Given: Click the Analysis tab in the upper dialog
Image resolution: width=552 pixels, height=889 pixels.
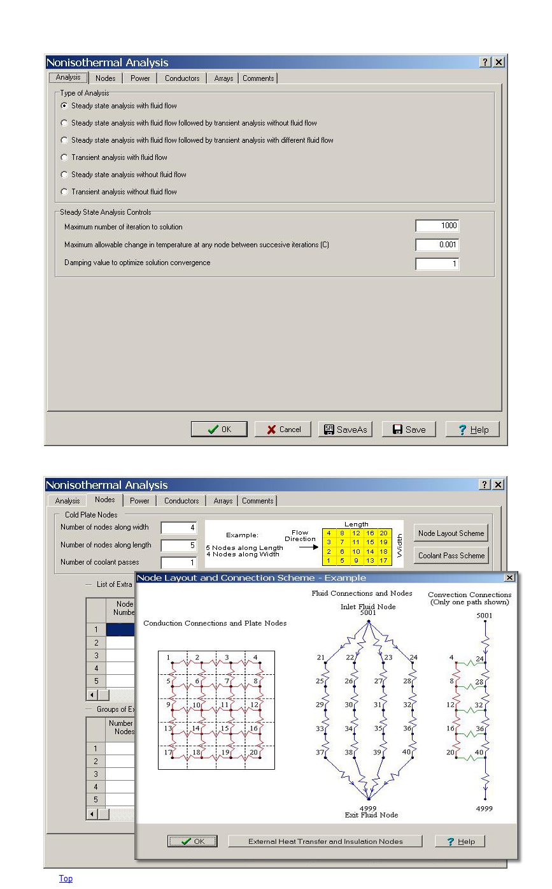Looking at the screenshot, I should tap(68, 78).
